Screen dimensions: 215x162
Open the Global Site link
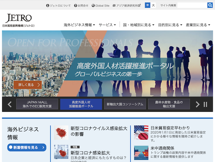coord(101,6)
